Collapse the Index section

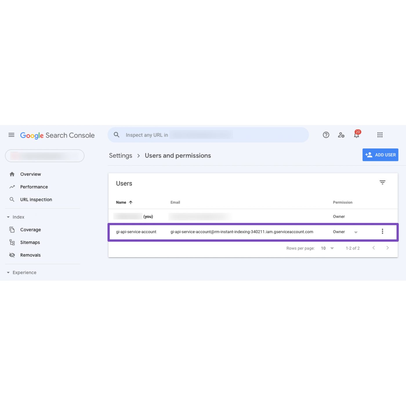click(x=8, y=217)
